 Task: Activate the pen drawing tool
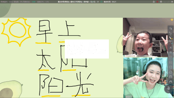click(170, 38)
